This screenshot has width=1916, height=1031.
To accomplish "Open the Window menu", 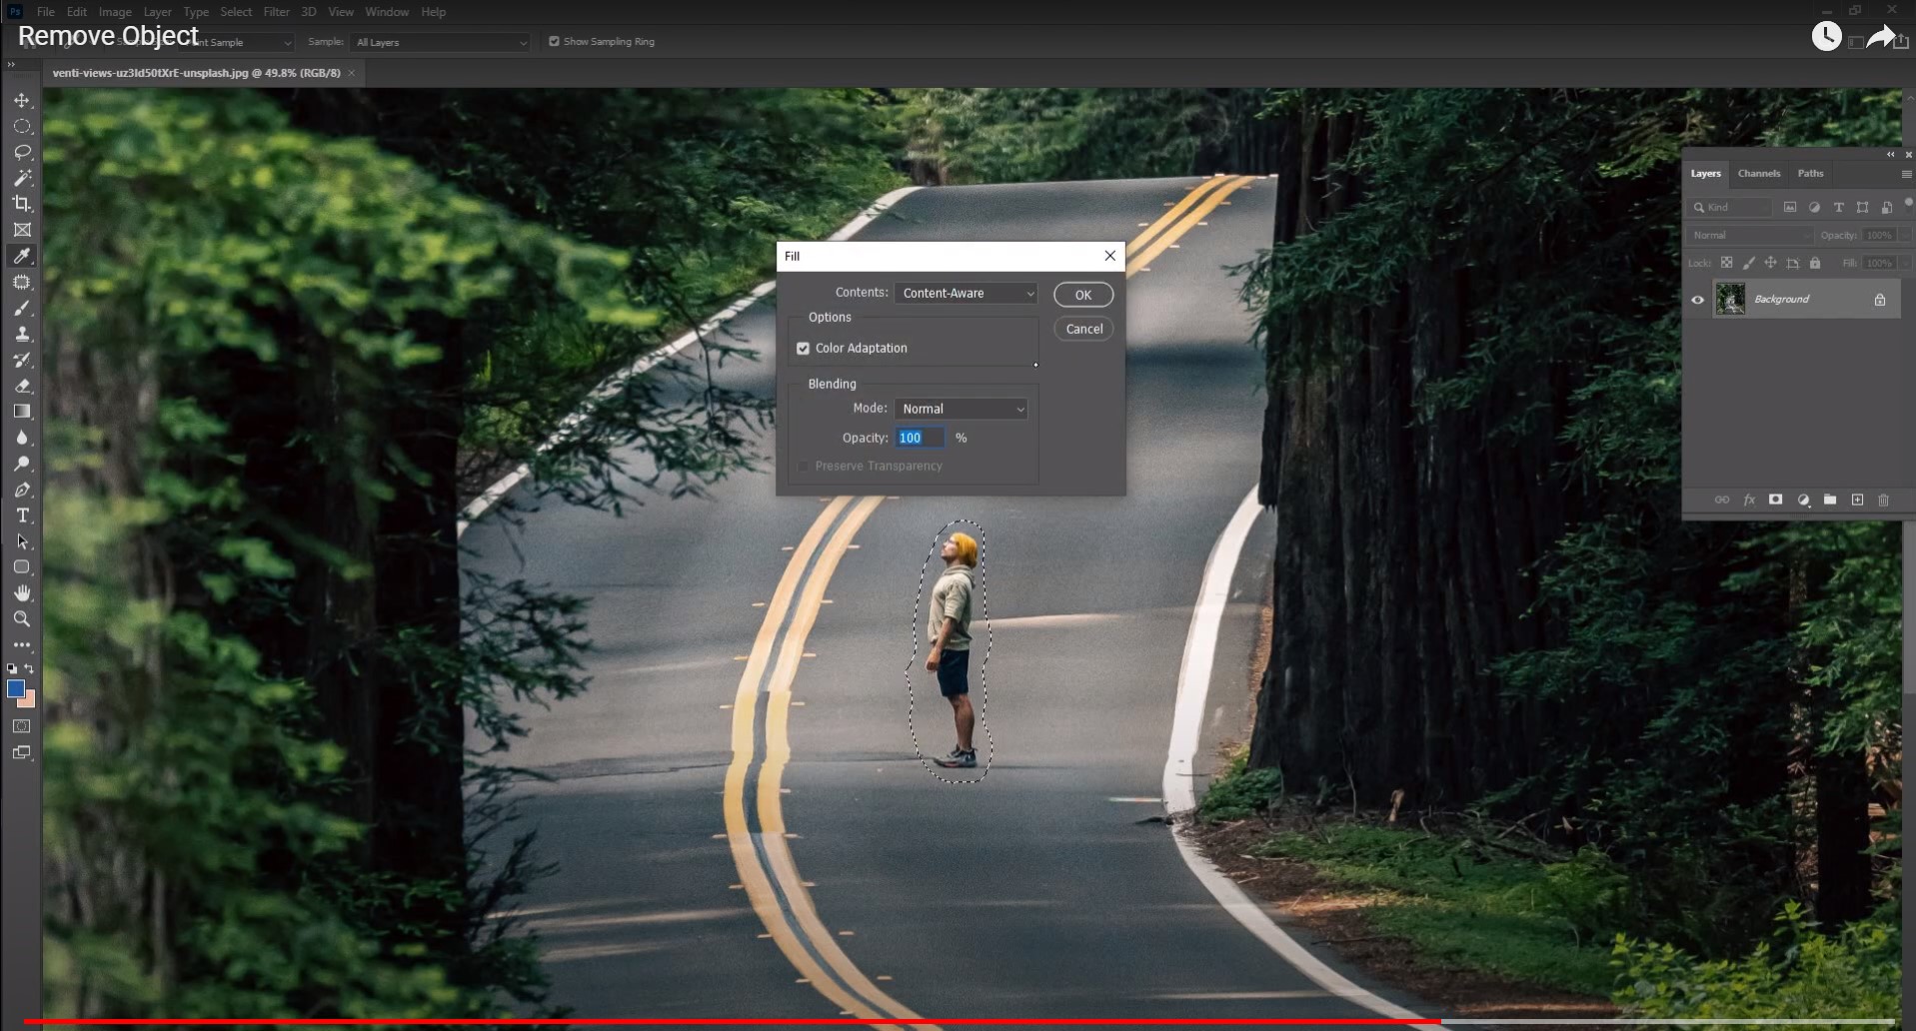I will pos(387,12).
